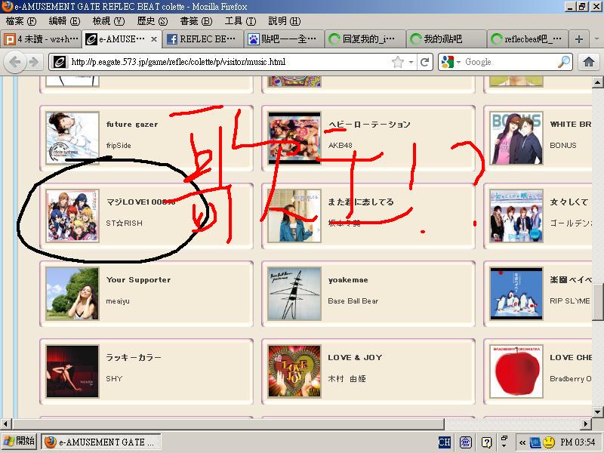Viewport: 604px width, 453px height.
Task: Open the Bradberry apple jacket image
Action: [x=516, y=371]
